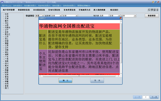Select 湖北 in the region tree
Screen dimensions: 161x101
[6, 52]
